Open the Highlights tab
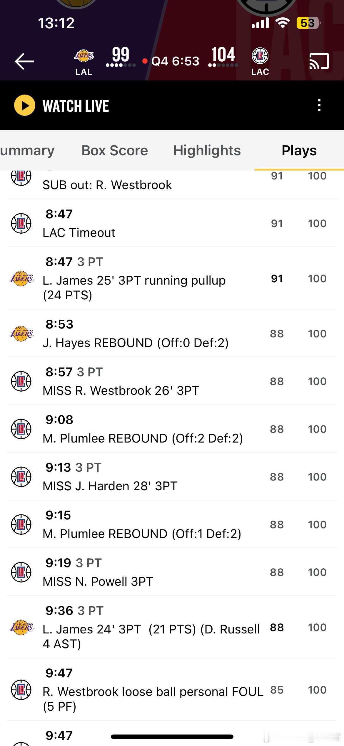The width and height of the screenshot is (344, 746). coord(207,151)
